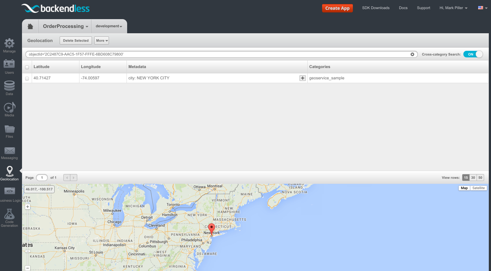Zoom in on the map
Screen dimensions: 491x271
click(x=28, y=207)
